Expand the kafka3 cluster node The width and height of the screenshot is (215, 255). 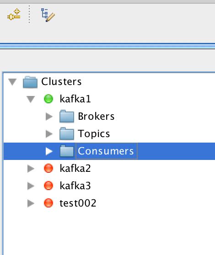(x=31, y=186)
